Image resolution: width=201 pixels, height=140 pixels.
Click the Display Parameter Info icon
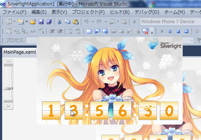(x=17, y=31)
